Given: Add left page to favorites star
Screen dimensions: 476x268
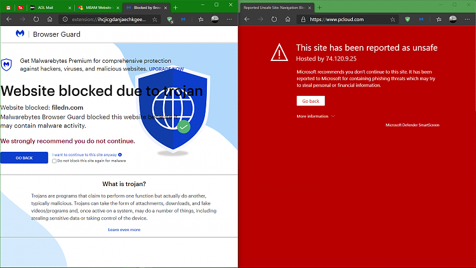Looking at the screenshot, I should 155,20.
